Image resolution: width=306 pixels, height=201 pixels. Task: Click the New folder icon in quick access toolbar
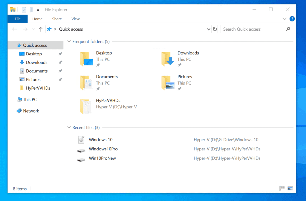[x=31, y=10]
